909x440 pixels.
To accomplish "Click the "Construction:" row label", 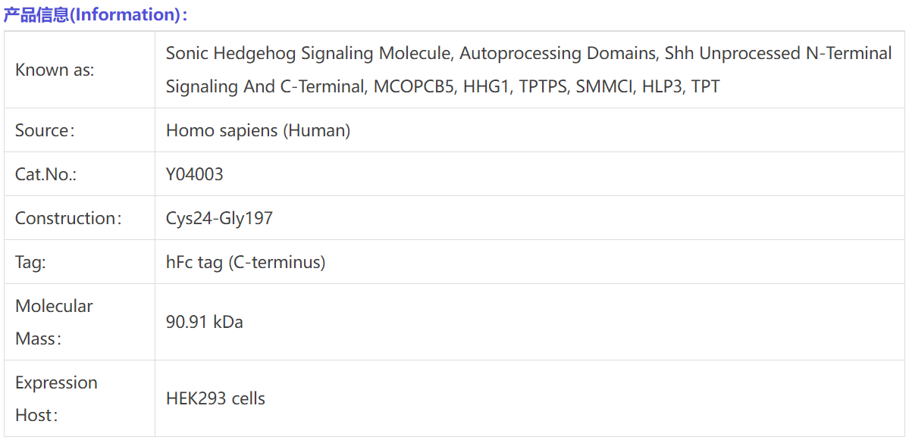I will [68, 218].
